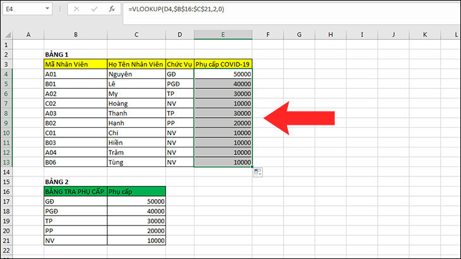
Task: Select the PGĐ cell in row 5
Action: click(x=179, y=84)
